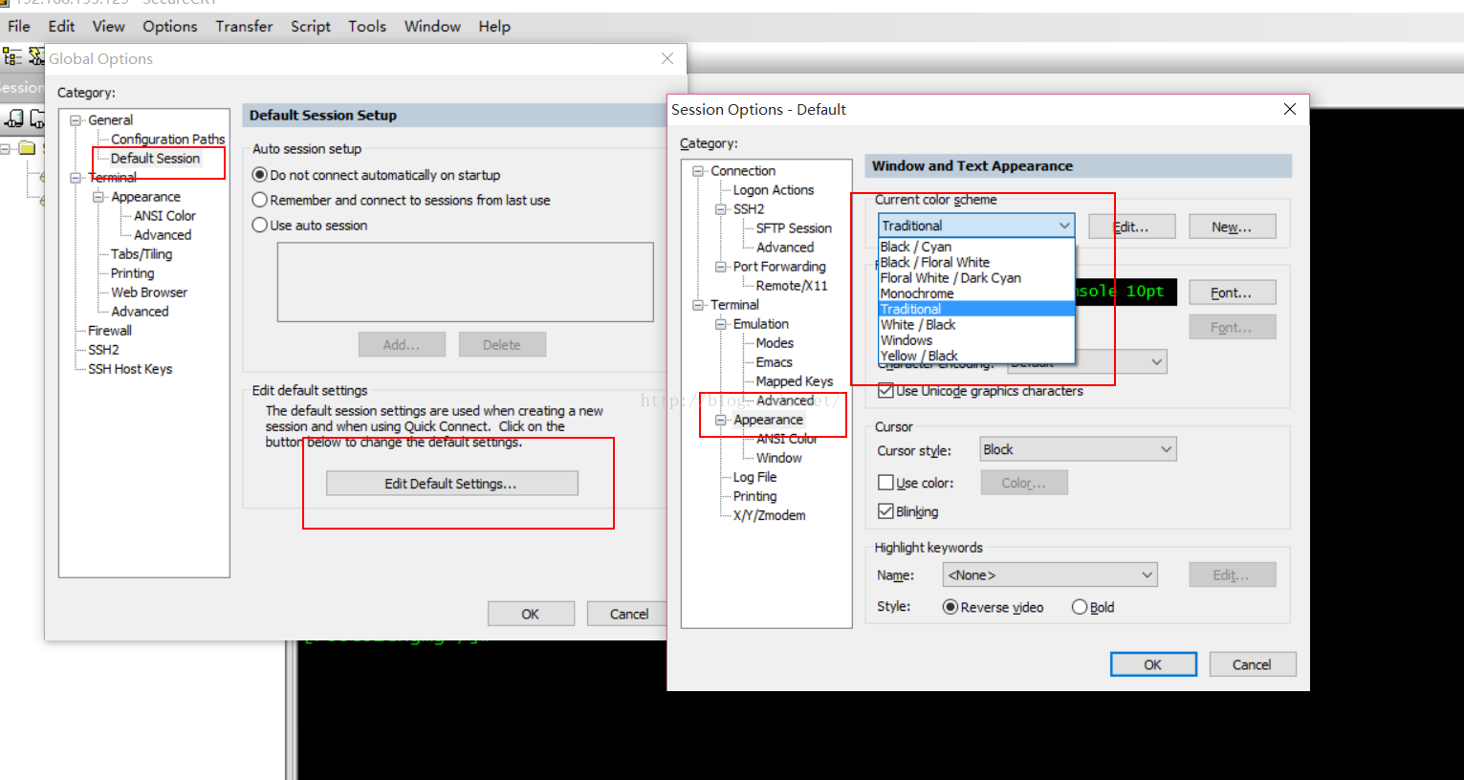Viewport: 1464px width, 780px height.
Task: Collapse SSH2 node in Session Options
Action: (721, 209)
